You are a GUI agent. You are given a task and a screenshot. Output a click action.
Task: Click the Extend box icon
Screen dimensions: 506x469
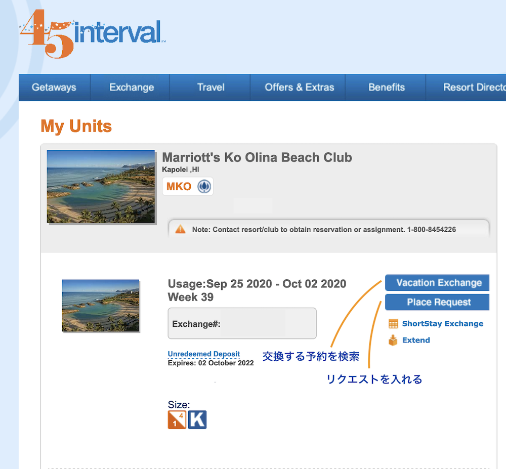pos(393,340)
